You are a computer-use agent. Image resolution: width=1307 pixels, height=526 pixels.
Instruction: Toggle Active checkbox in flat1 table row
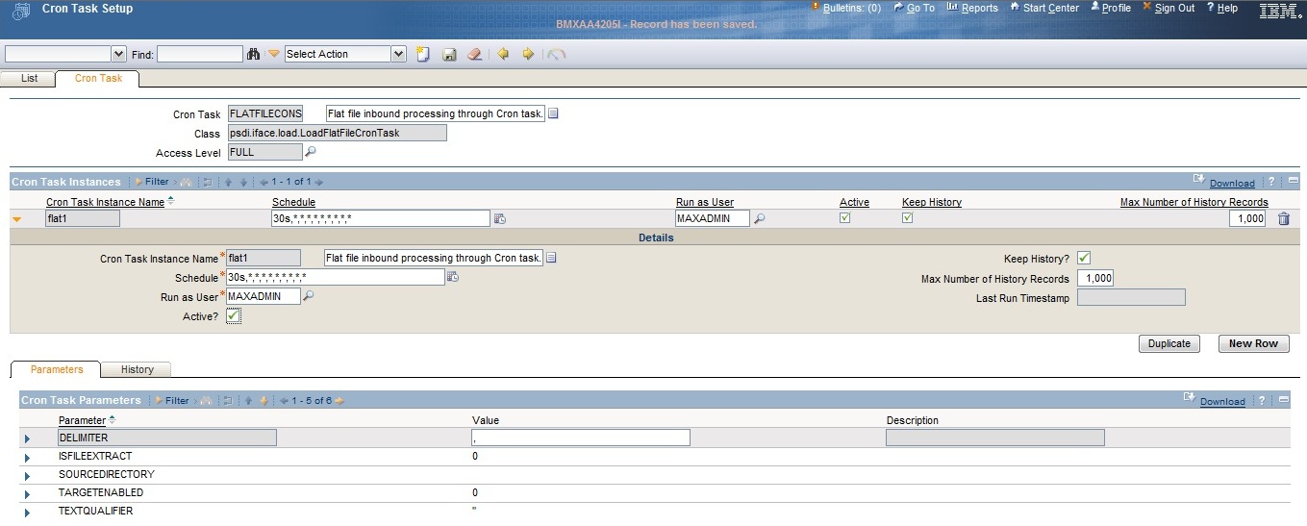[x=845, y=218]
